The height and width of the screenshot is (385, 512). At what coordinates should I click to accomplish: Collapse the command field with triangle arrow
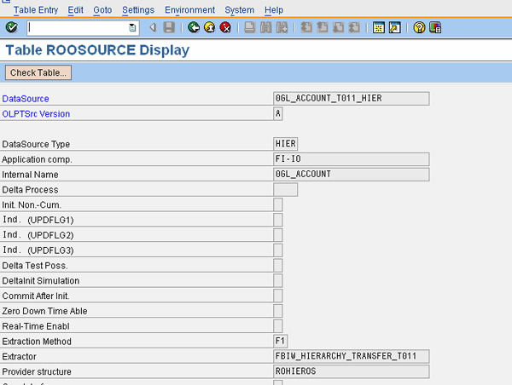coord(153,27)
